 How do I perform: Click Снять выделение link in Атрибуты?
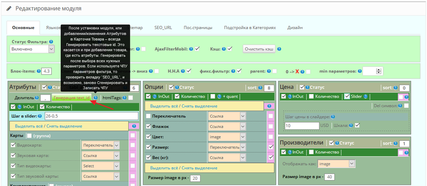[x=64, y=126]
